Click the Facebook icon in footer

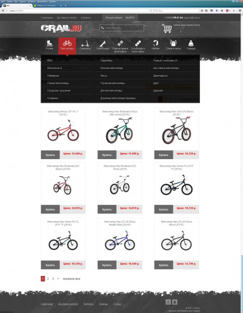[x=168, y=302]
